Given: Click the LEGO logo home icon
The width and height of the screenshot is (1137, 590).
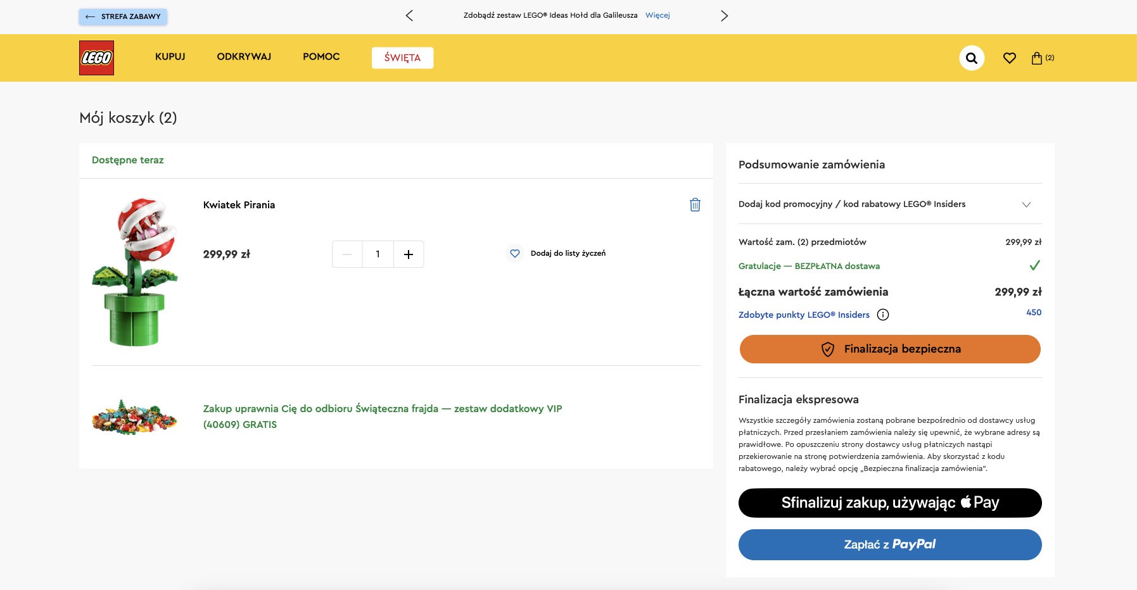Looking at the screenshot, I should click(96, 58).
